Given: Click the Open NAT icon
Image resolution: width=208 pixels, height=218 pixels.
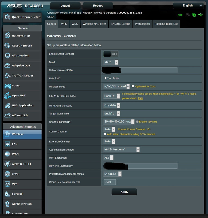Looking at the screenshot, I should pos(7,95).
